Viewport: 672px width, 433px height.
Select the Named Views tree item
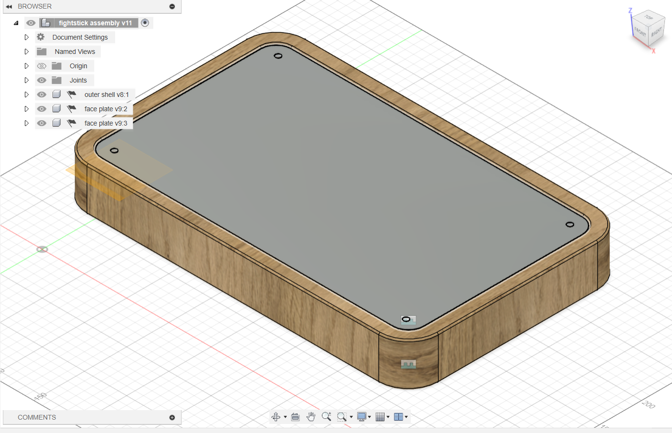75,52
